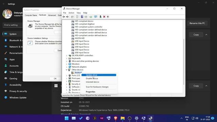Collapse the Other devices node

click(66, 70)
